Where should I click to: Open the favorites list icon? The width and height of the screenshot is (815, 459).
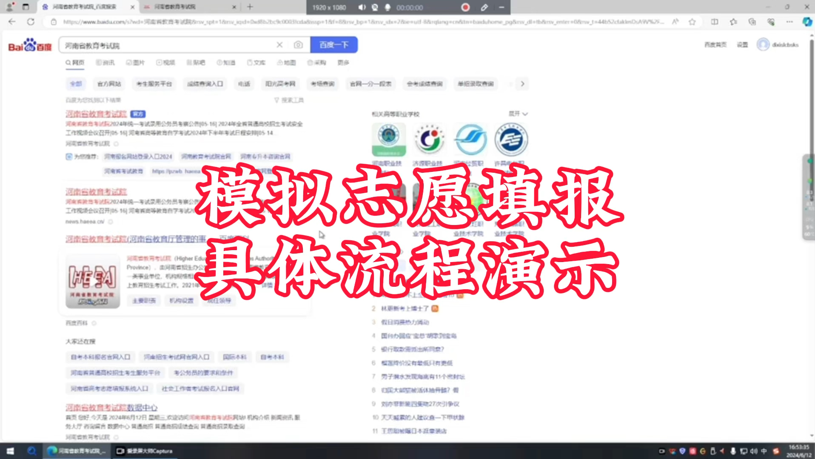click(733, 22)
